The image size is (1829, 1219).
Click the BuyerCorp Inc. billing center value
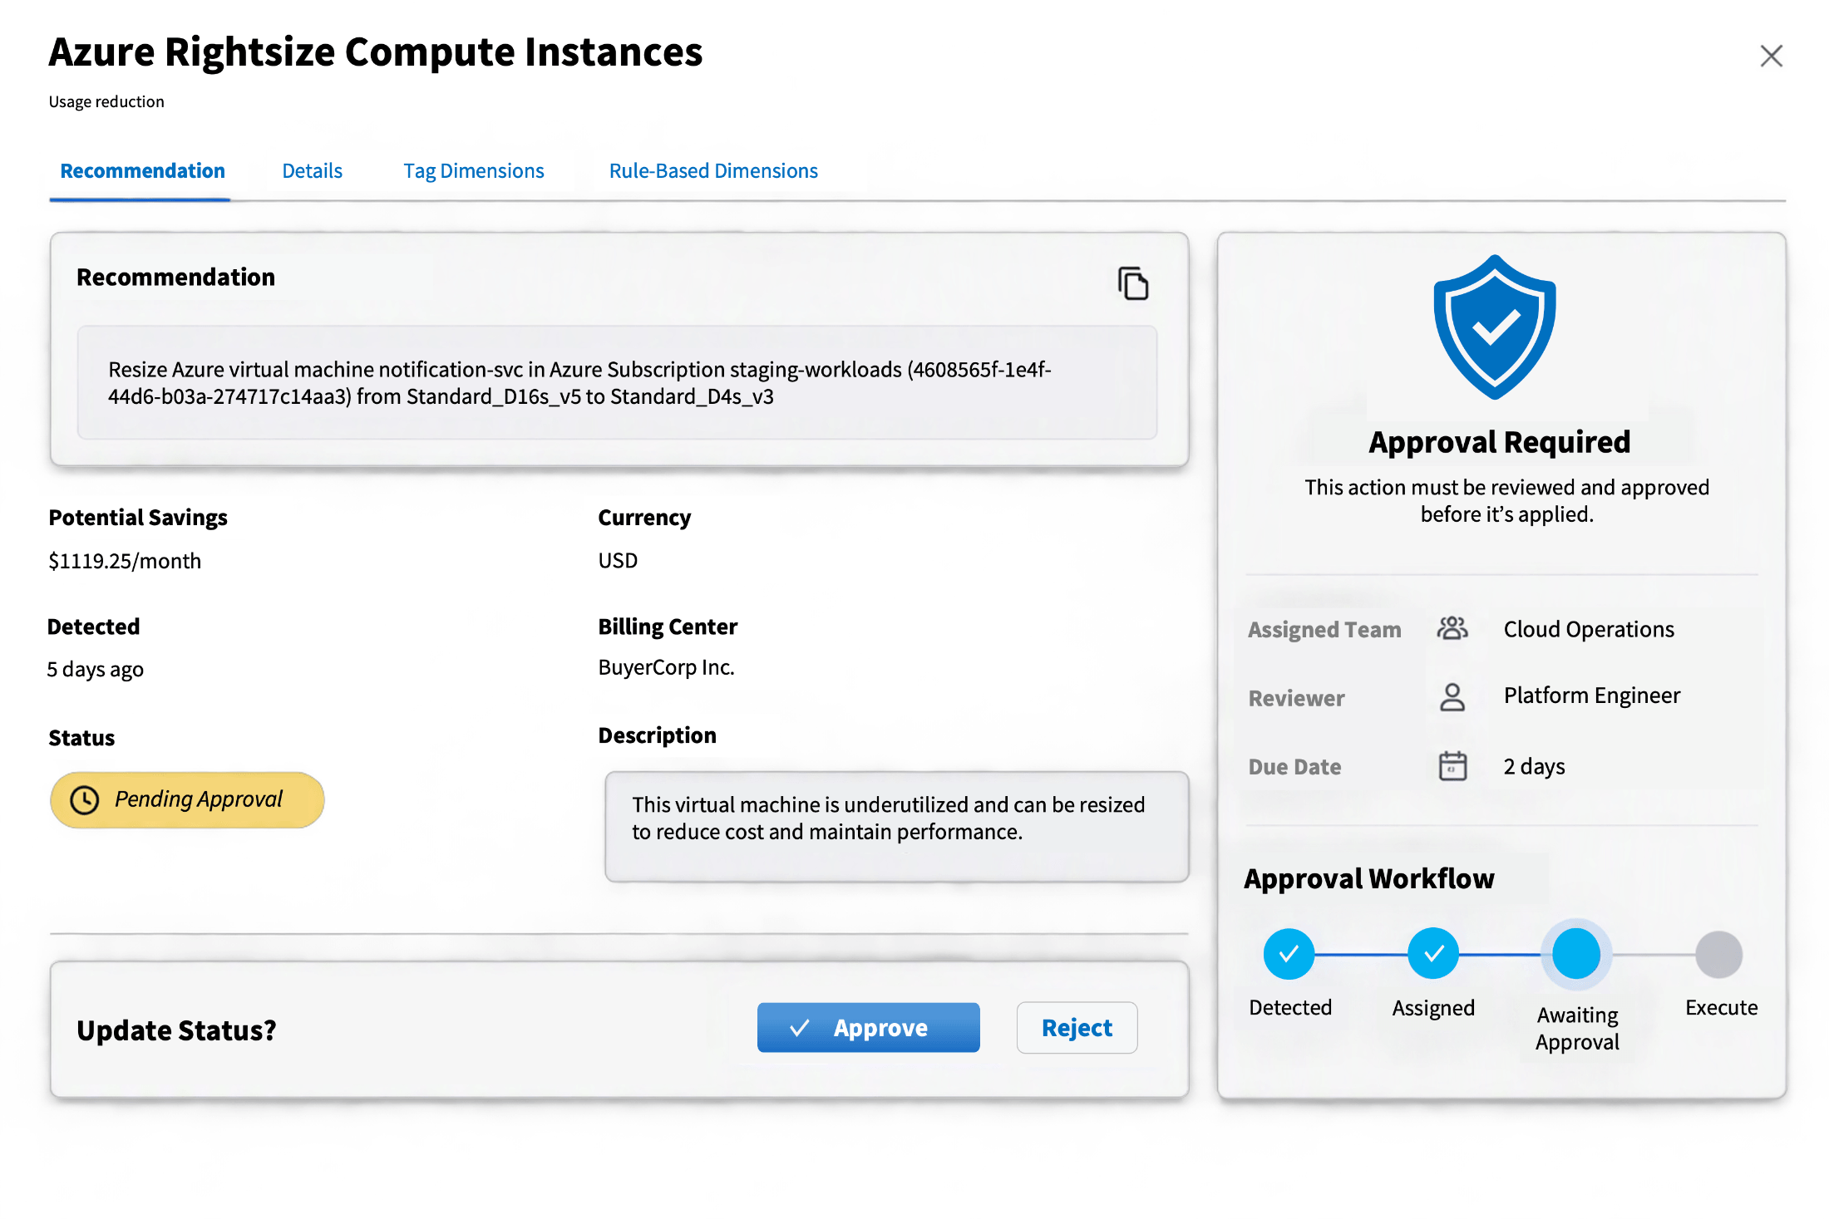coord(666,667)
